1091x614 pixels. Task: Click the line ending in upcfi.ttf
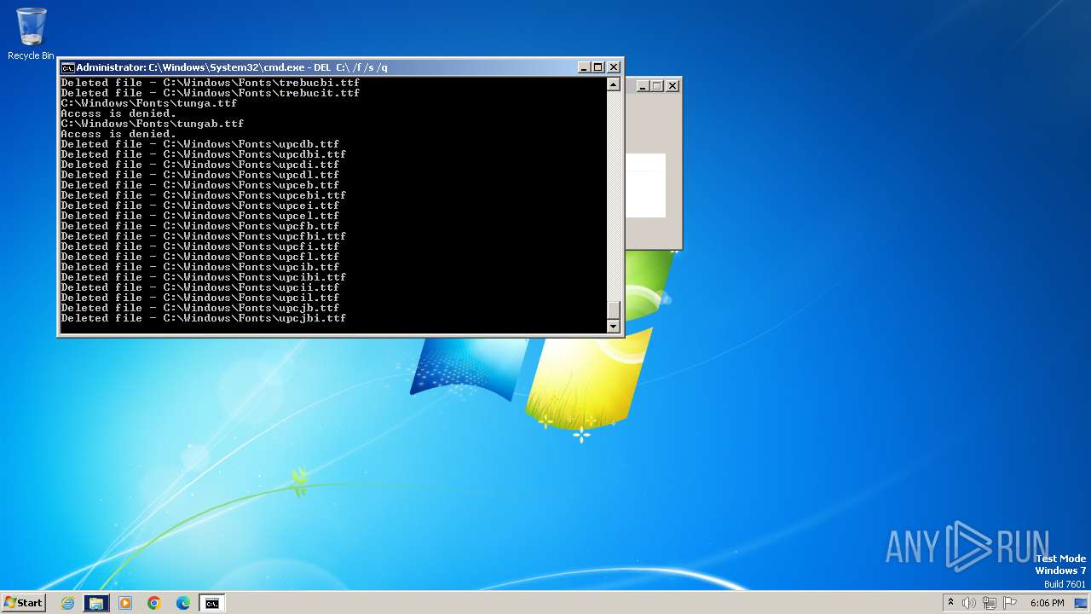[200, 246]
